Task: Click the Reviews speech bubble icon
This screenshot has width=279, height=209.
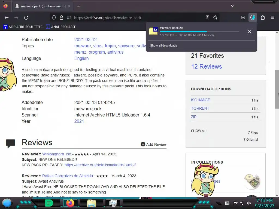Action: click(x=11, y=144)
